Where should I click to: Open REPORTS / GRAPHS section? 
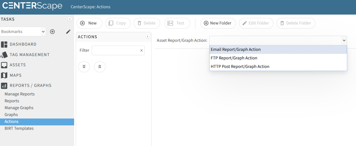(31, 86)
